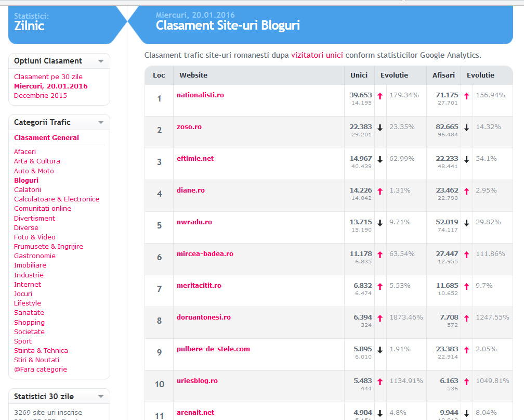524x420 pixels.
Task: Select the Auto & Moto category
Action: 34,171
